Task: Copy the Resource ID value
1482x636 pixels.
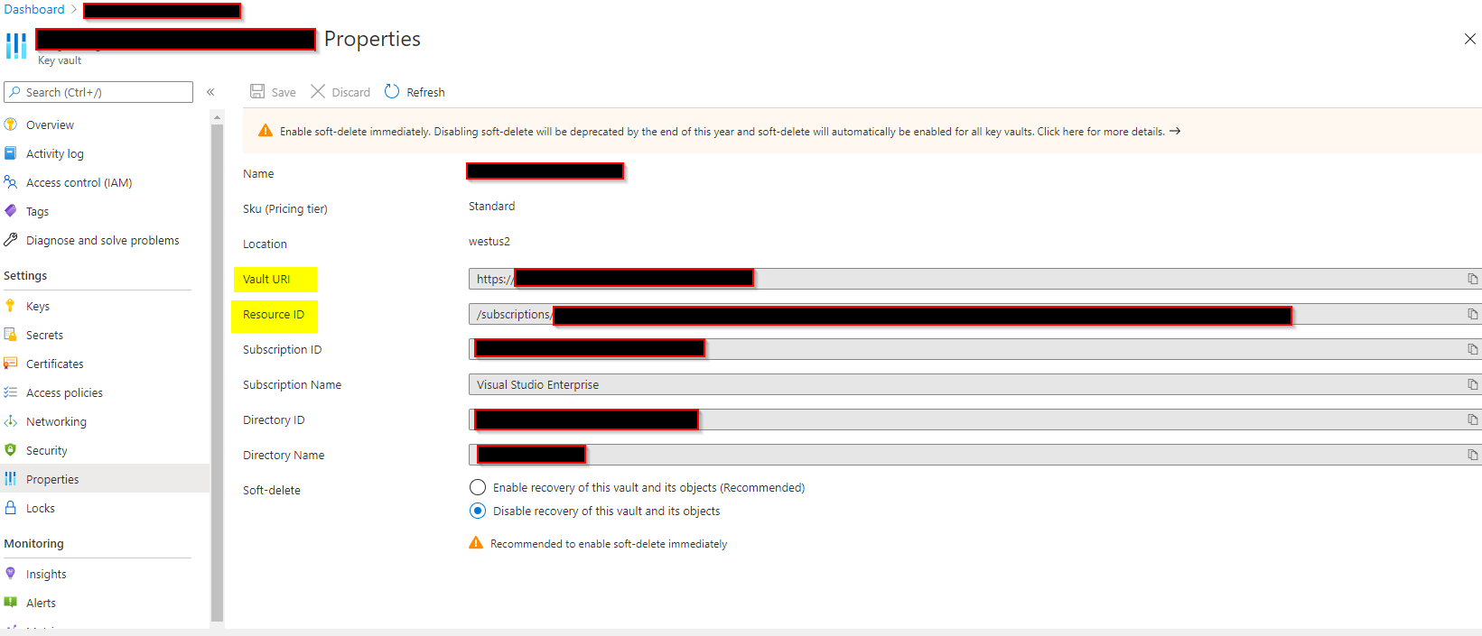Action: point(1472,315)
